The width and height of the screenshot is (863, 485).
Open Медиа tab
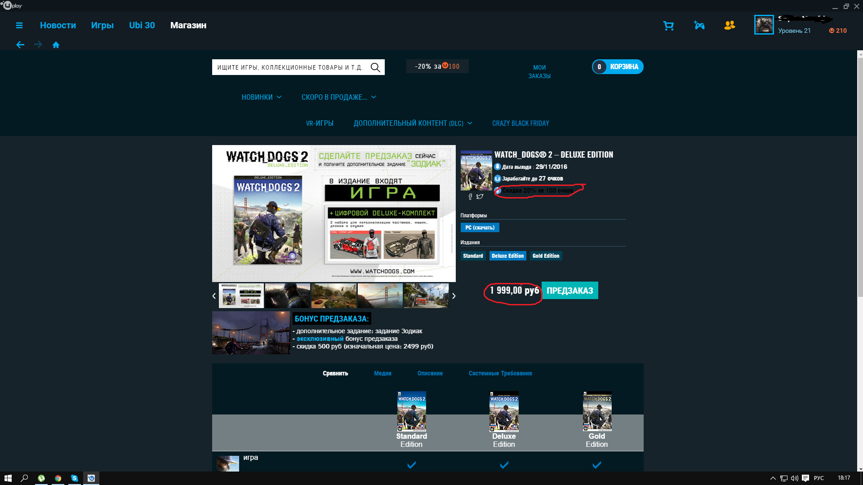coord(383,374)
